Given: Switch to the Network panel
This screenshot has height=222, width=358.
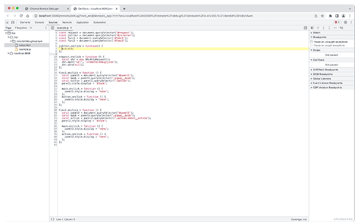Looking at the screenshot, I should [x=67, y=23].
